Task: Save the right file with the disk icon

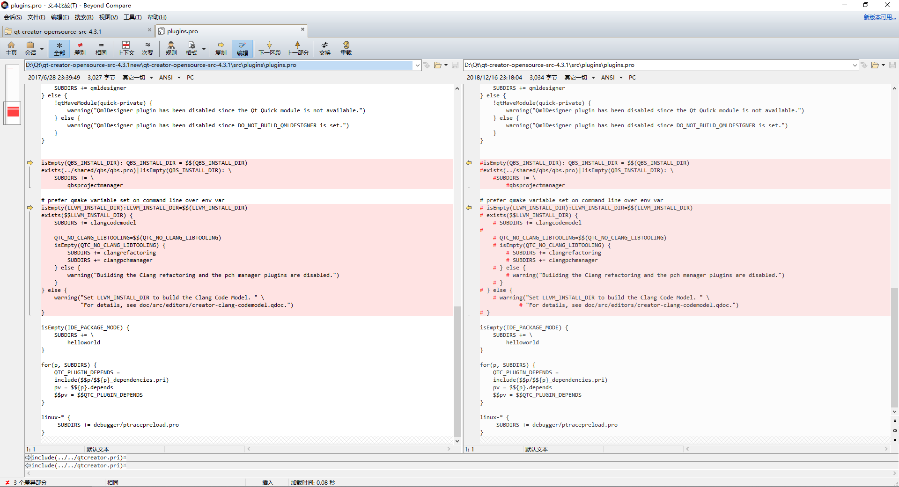Action: 892,65
